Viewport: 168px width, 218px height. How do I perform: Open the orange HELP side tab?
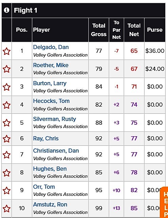164,203
